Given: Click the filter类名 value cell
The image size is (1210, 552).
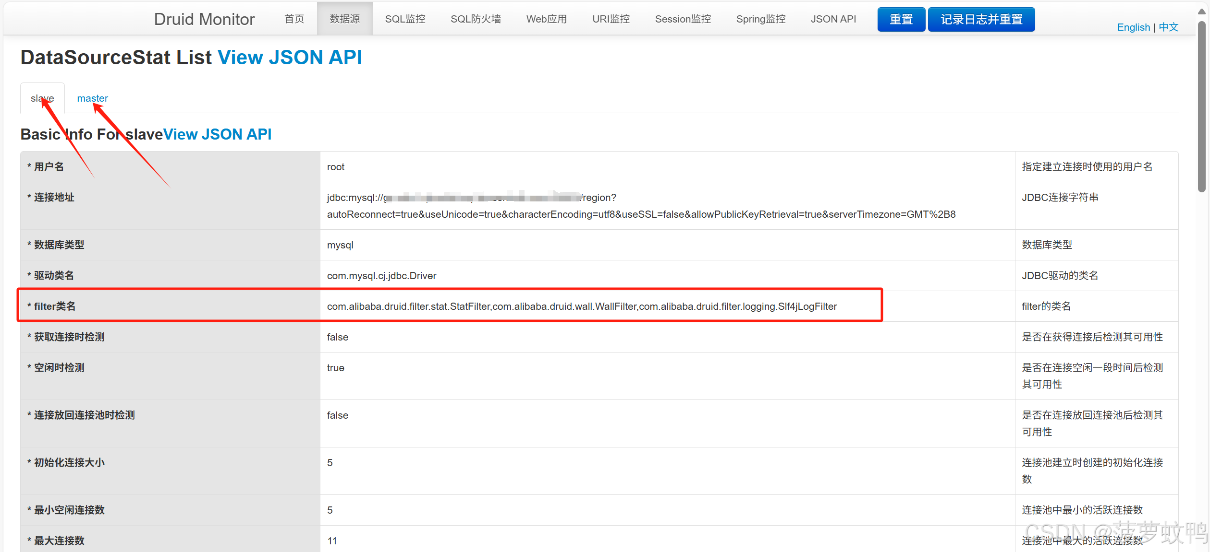Looking at the screenshot, I should pyautogui.click(x=581, y=306).
